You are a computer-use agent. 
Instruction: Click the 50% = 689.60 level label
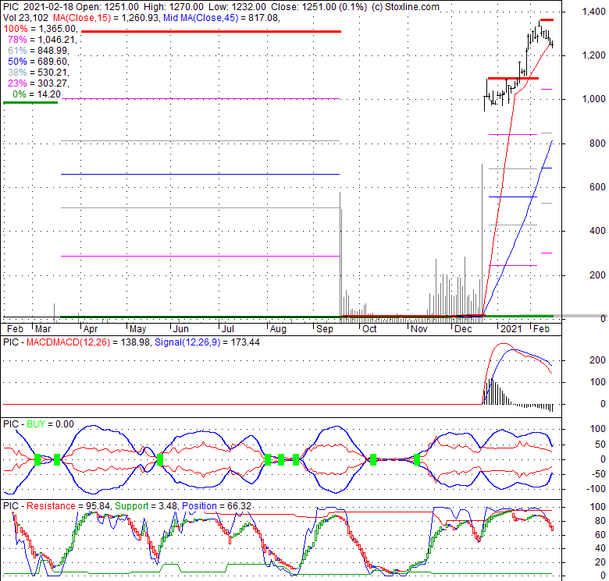pyautogui.click(x=38, y=62)
